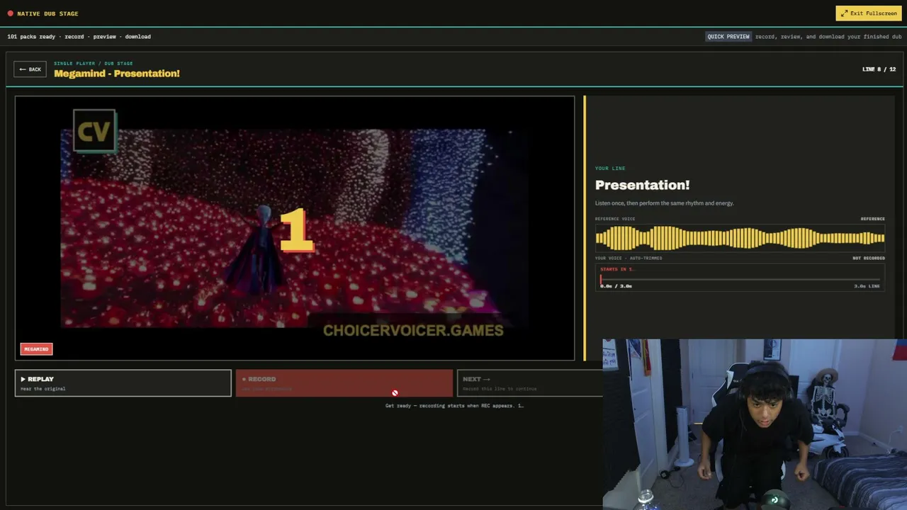This screenshot has width=907, height=510.
Task: Click the 'NATIVE DUB STAGE' header text
Action: tap(47, 13)
